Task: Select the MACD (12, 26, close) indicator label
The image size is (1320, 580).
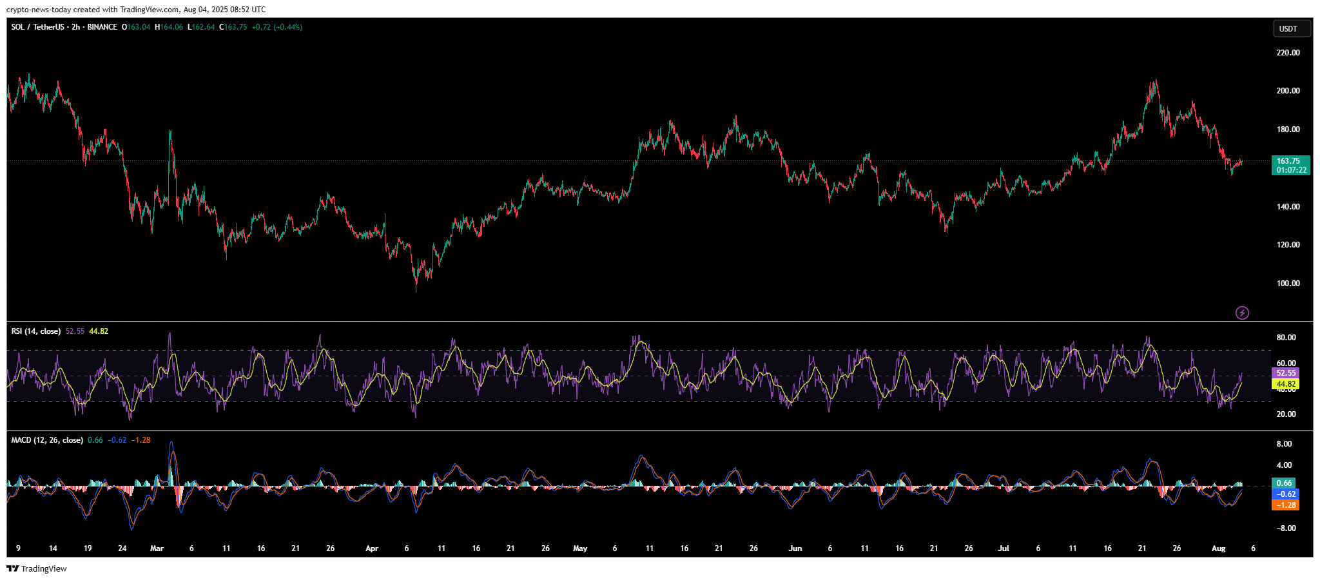Action: pyautogui.click(x=47, y=440)
